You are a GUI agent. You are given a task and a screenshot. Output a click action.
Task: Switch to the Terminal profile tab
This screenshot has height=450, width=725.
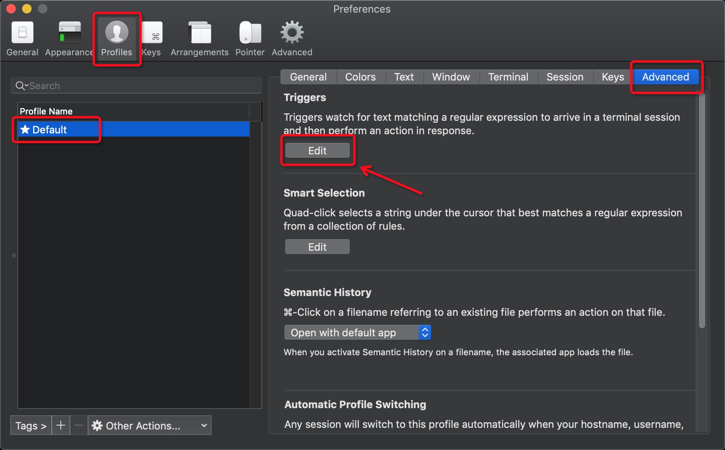(508, 77)
